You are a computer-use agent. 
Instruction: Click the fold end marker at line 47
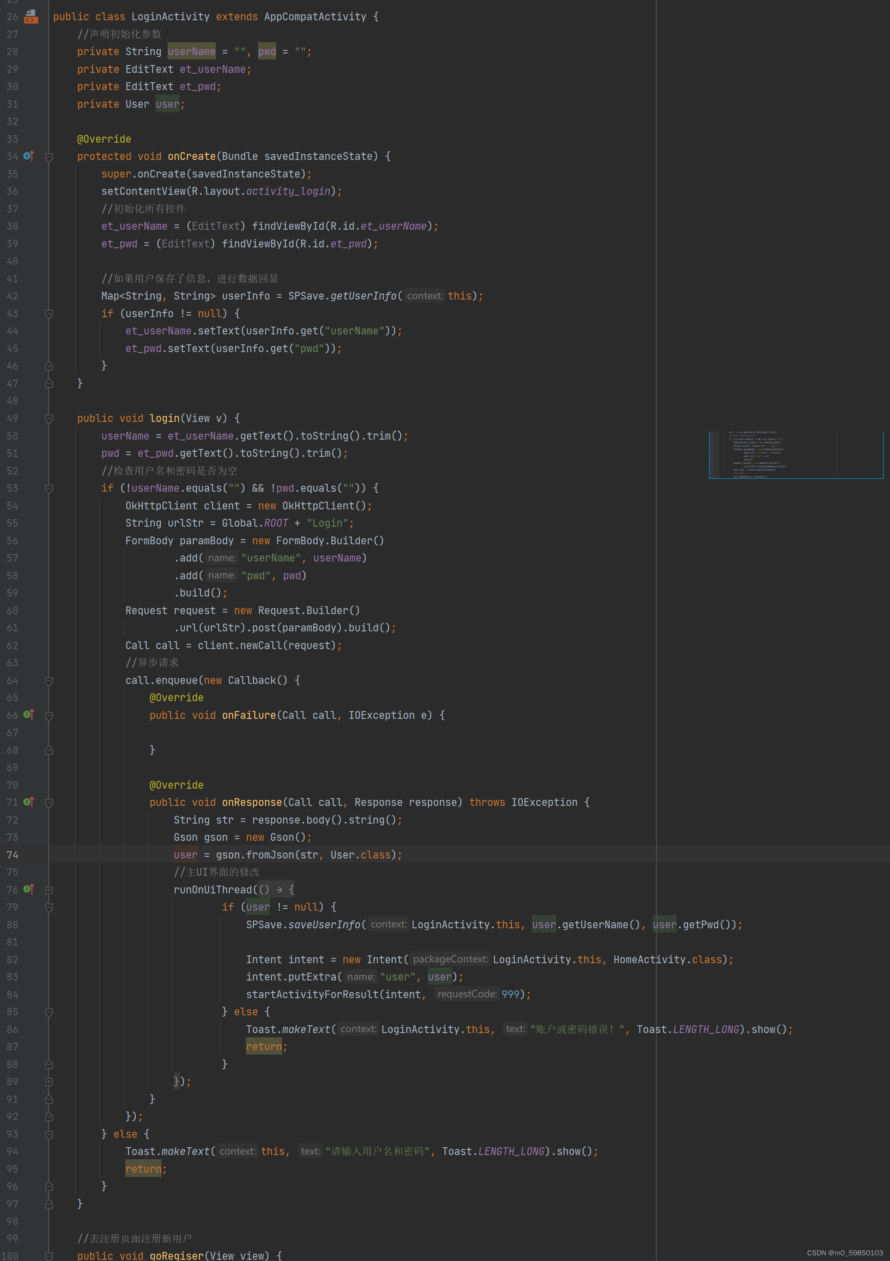coord(49,384)
